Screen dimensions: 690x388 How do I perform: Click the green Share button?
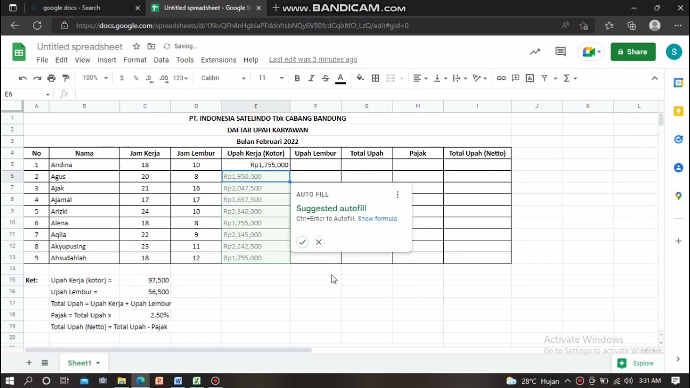pyautogui.click(x=633, y=52)
